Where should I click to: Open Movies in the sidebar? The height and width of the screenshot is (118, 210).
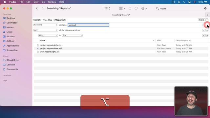point(10,27)
